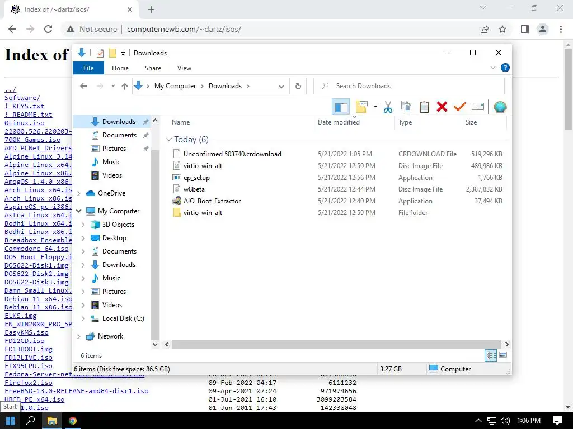
Task: Bookmark this page with star icon
Action: [x=502, y=29]
